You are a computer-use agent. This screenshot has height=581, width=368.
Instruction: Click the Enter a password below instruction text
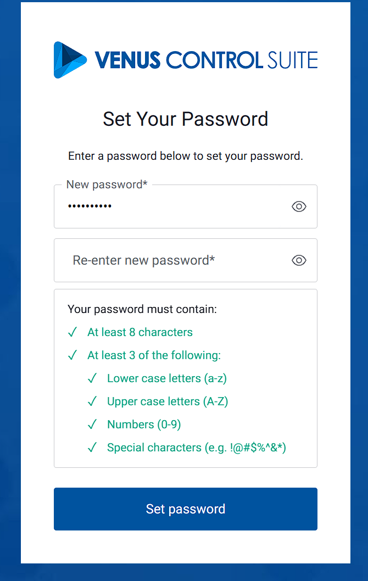[x=186, y=156]
